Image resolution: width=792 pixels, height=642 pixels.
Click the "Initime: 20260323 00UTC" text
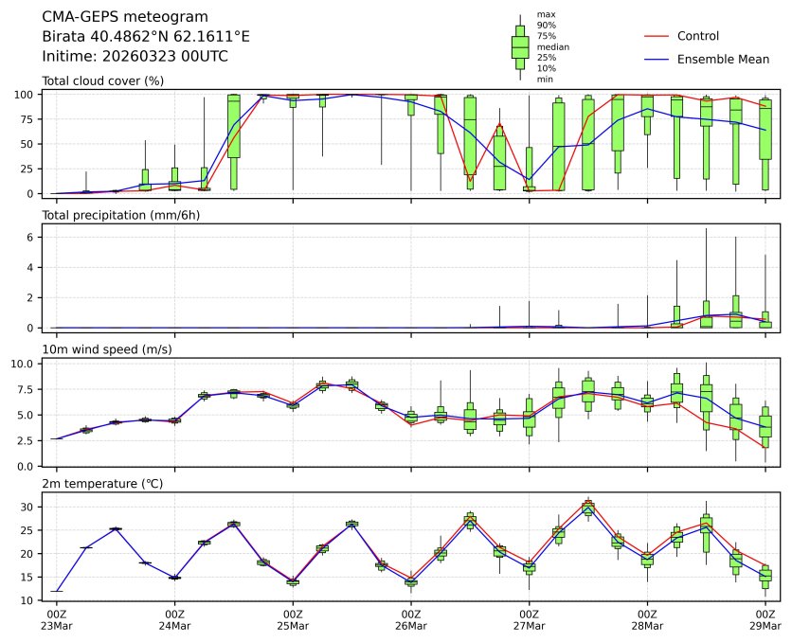click(135, 57)
